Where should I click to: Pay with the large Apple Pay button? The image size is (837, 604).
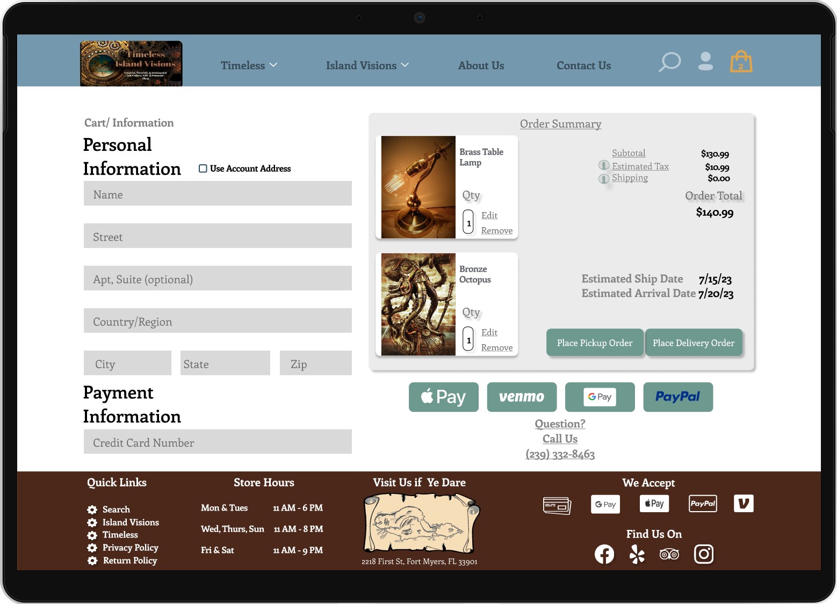click(444, 397)
